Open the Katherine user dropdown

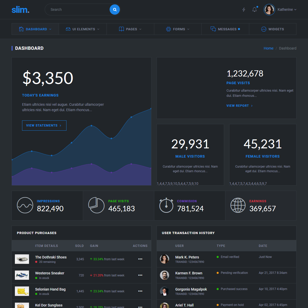click(x=287, y=9)
